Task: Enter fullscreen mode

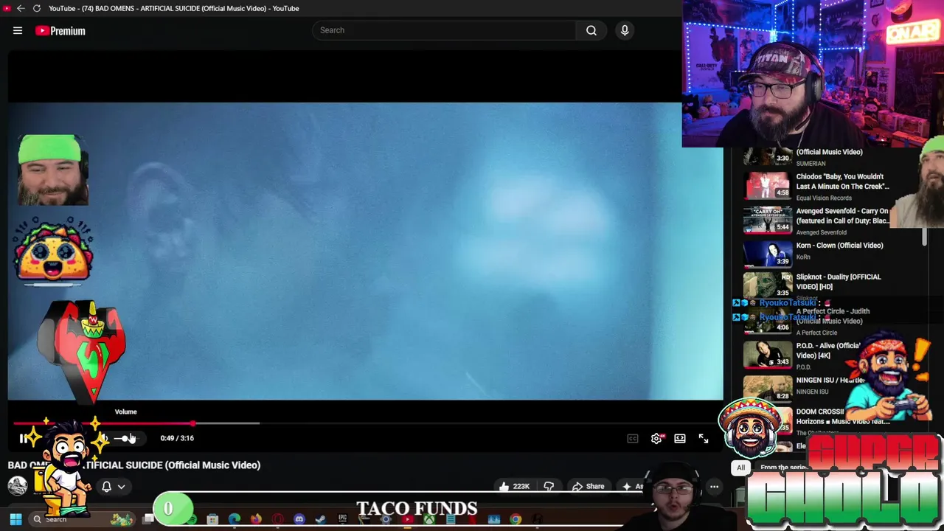Action: tap(704, 439)
